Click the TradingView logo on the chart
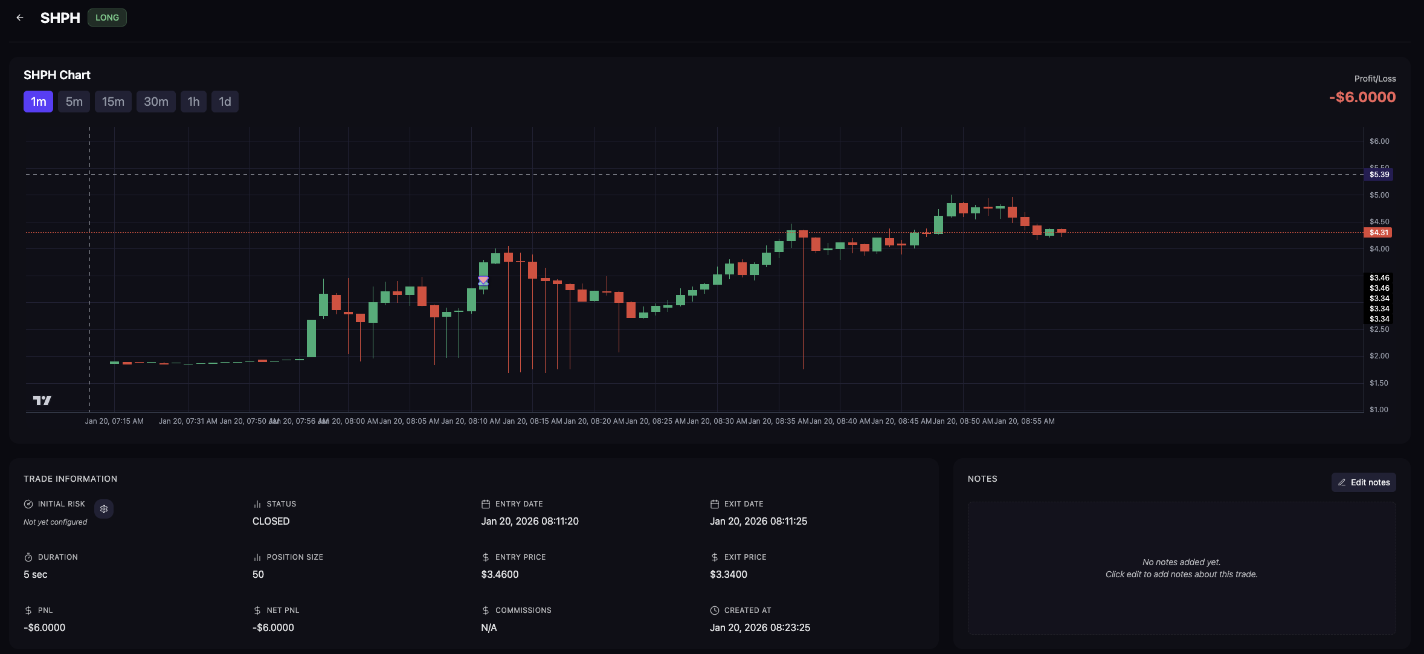 (x=42, y=400)
